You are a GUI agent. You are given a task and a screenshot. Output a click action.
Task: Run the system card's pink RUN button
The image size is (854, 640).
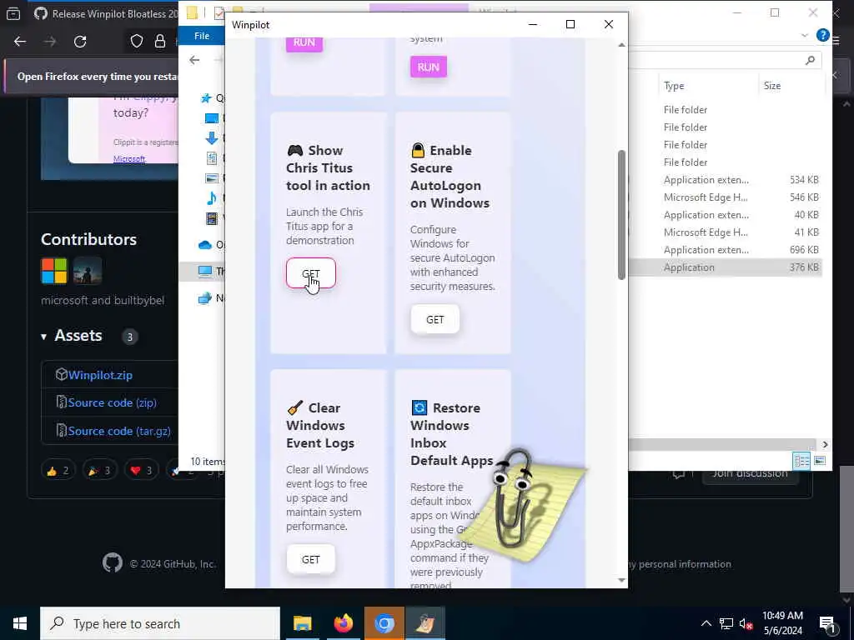point(428,67)
